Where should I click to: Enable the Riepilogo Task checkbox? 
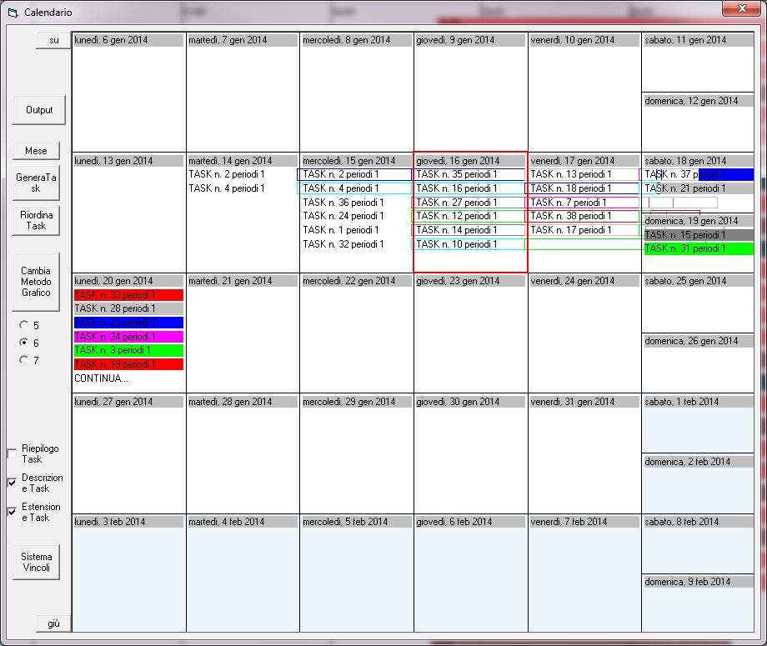(x=13, y=453)
